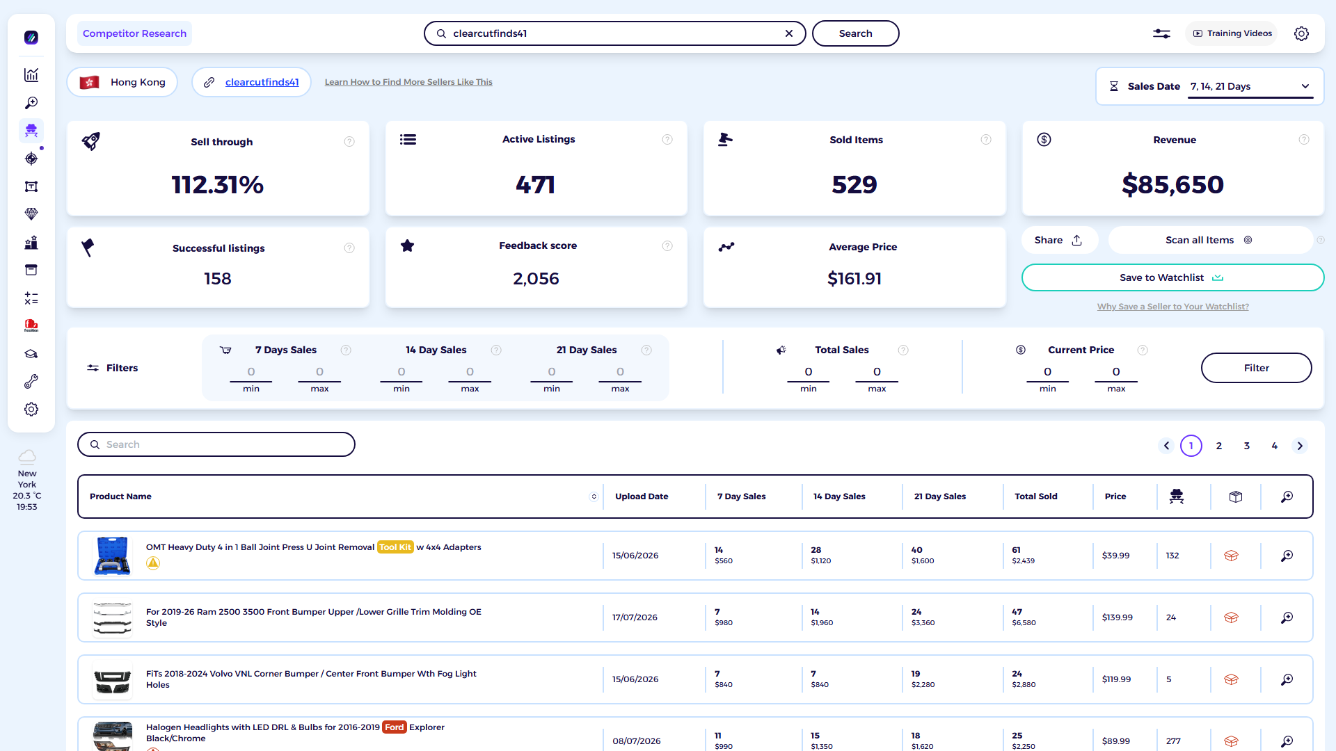Click the Revenue help question icon
This screenshot has width=1336, height=751.
pyautogui.click(x=1304, y=140)
